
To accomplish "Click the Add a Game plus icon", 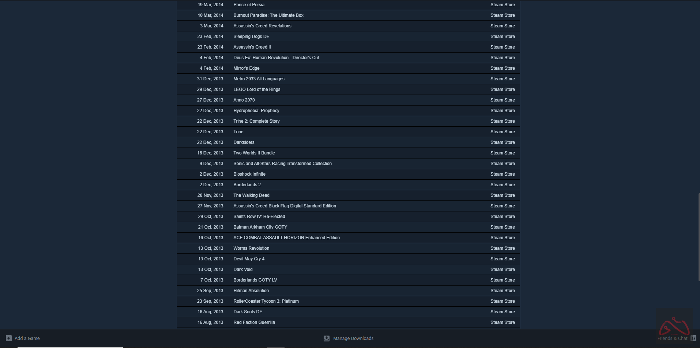I will point(9,338).
